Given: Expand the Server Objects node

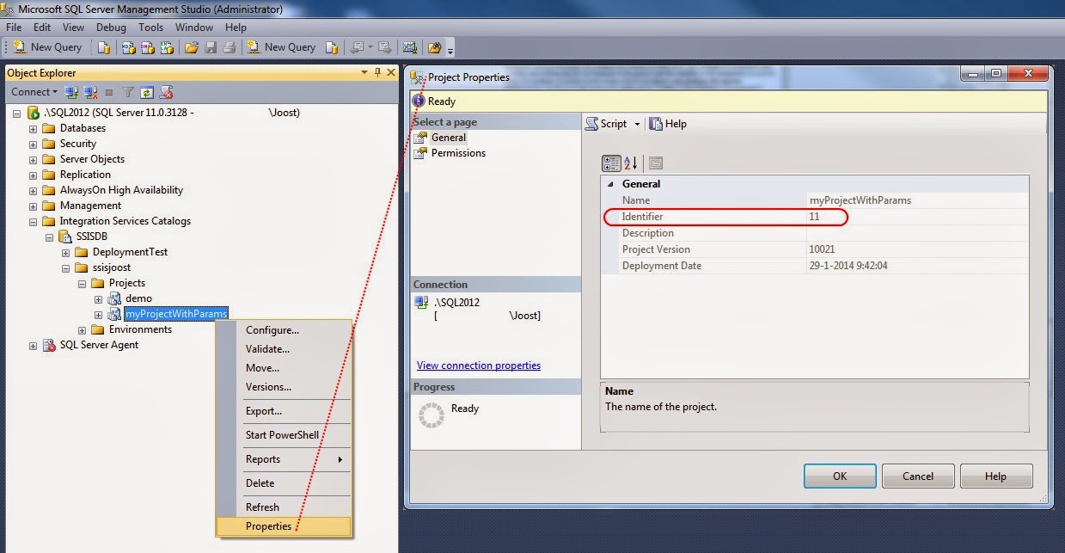Looking at the screenshot, I should 34,159.
